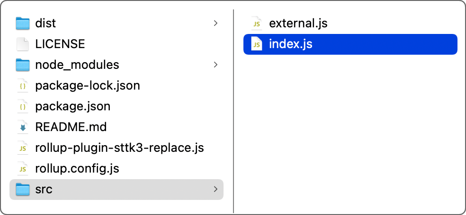Viewport: 466px width, 215px height.
Task: Click the column divider between panes
Action: (233, 108)
